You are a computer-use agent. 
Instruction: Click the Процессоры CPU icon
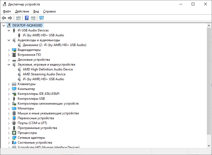click(x=14, y=133)
